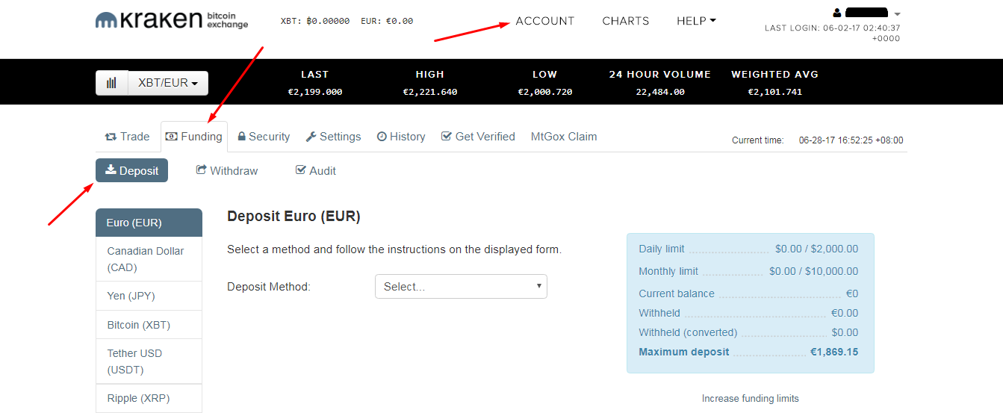Click the Withheld (converted) $0.00 row

748,332
